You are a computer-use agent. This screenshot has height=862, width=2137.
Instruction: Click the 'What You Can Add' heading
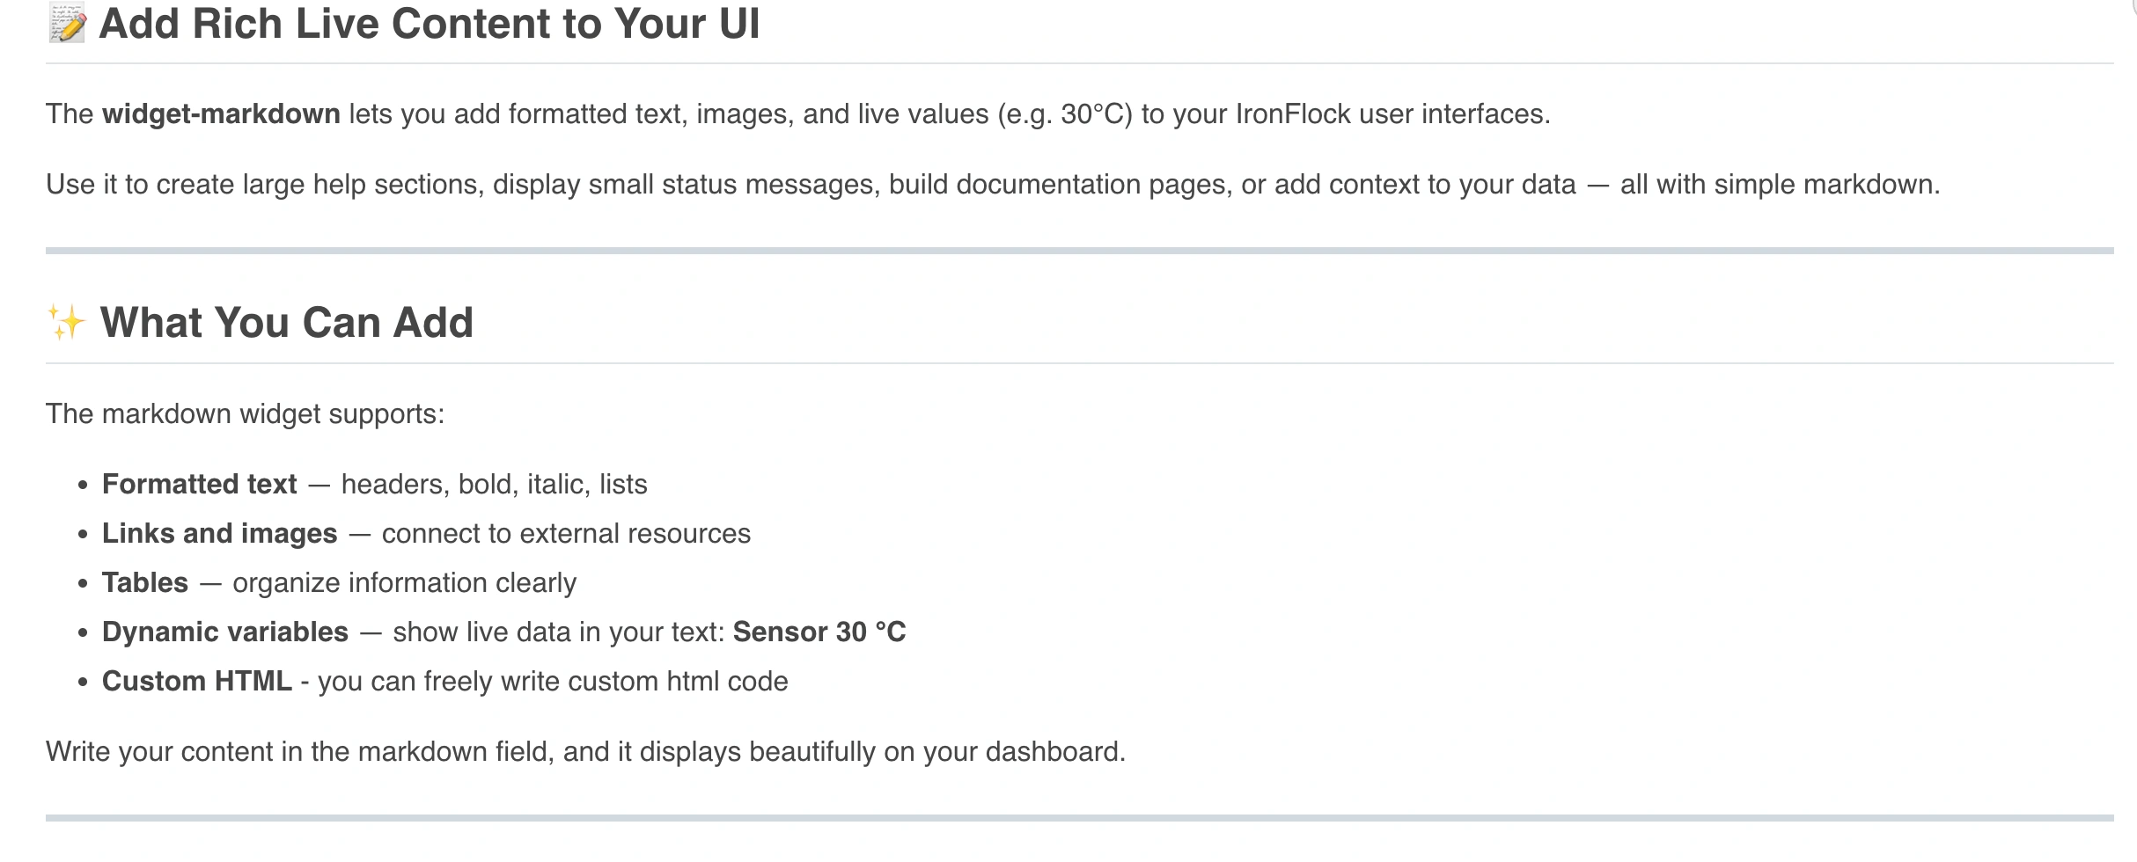286,323
